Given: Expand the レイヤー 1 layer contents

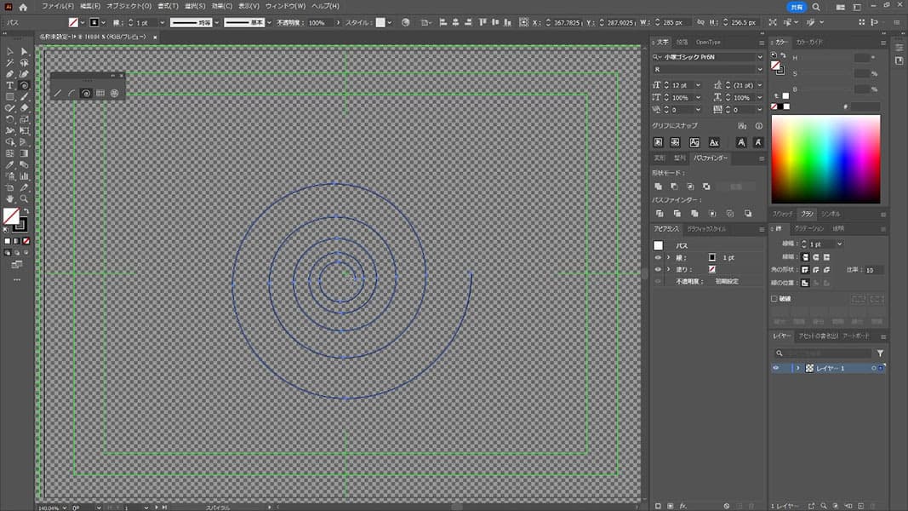Looking at the screenshot, I should pos(798,368).
